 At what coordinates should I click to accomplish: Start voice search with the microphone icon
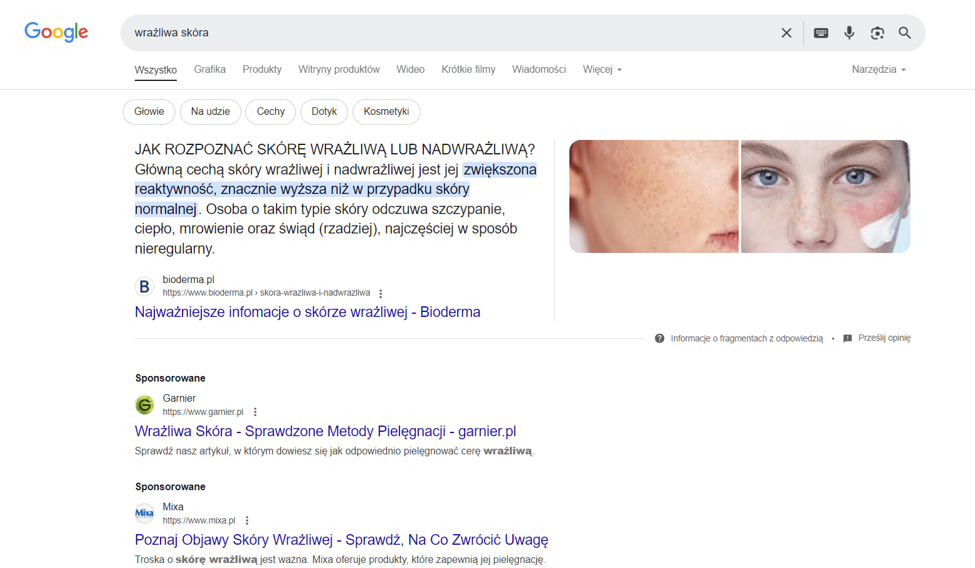point(849,33)
